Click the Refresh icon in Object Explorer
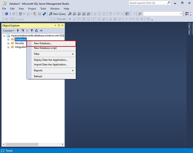Viewport: 193px width, 153px height. [36, 30]
